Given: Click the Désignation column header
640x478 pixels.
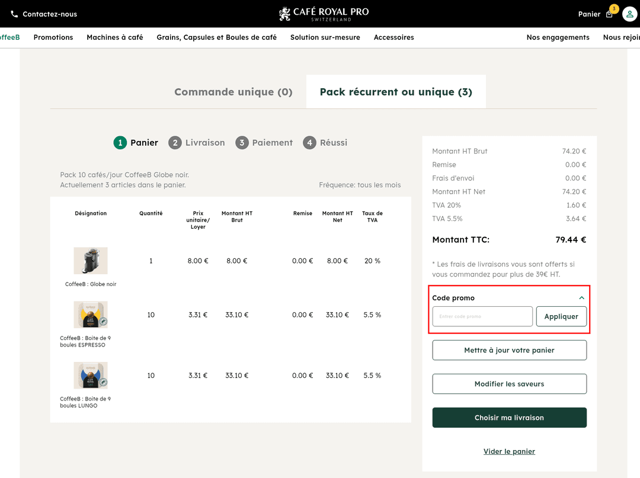Looking at the screenshot, I should (91, 213).
